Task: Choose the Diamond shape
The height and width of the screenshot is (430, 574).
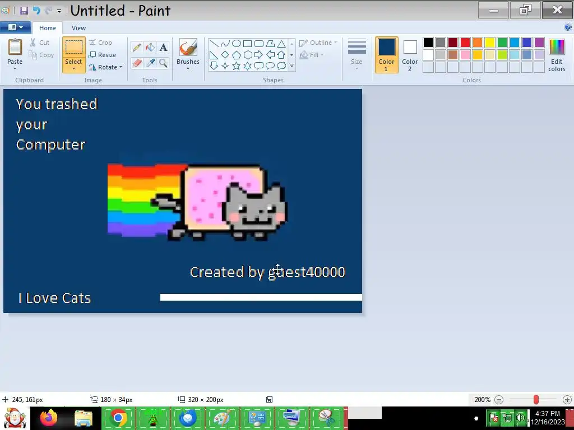Action: (x=225, y=55)
